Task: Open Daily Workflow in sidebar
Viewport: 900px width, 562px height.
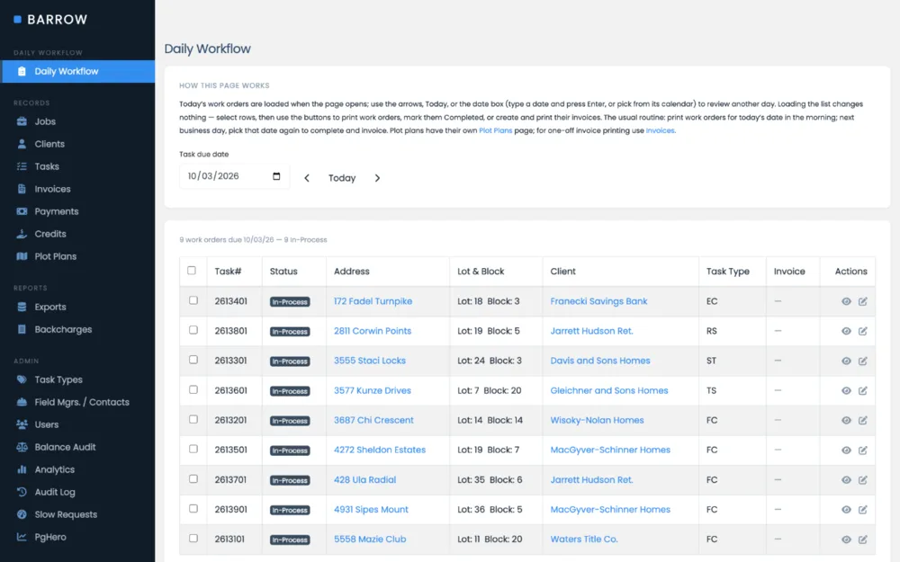Action: pos(77,72)
